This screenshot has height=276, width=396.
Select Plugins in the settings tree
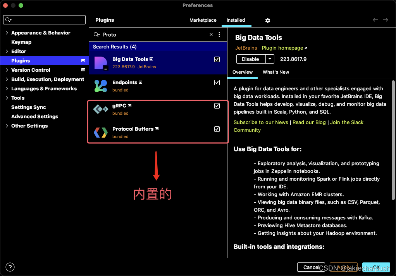[44, 60]
